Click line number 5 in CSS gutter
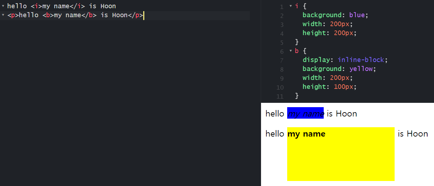Image resolution: width=434 pixels, height=186 pixels. click(x=281, y=43)
